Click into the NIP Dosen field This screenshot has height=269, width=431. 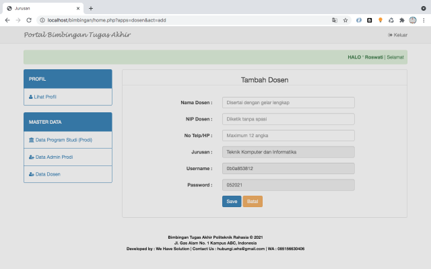(x=288, y=119)
